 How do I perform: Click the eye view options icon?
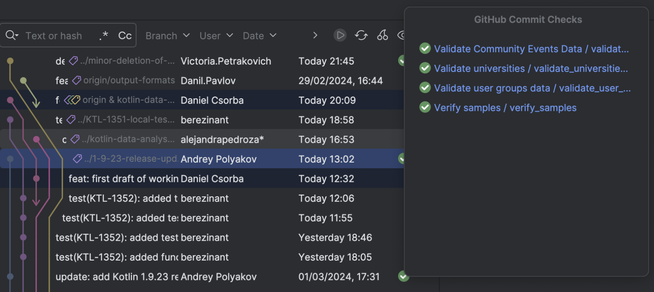(401, 35)
